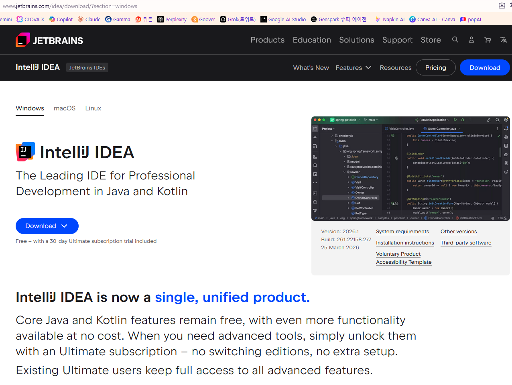Image resolution: width=512 pixels, height=385 pixels.
Task: Open the Goover bookmark
Action: point(203,19)
